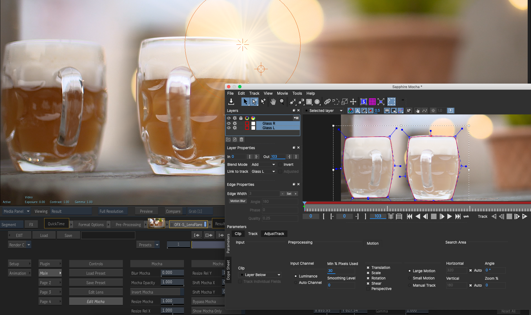Screen dimensions: 531x315
Task: Open the Clip Layer Below dropdown
Action: click(260, 275)
